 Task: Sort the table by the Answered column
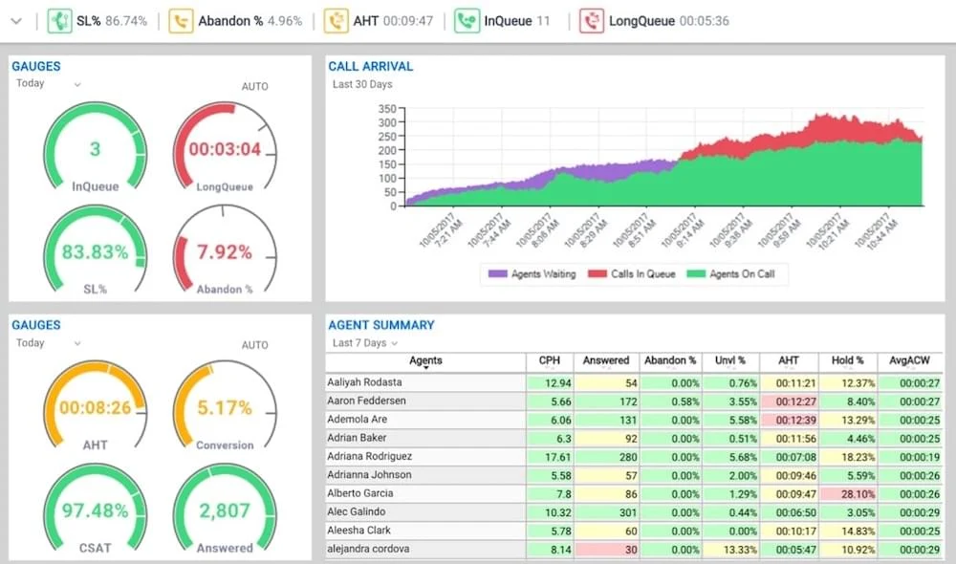click(606, 361)
